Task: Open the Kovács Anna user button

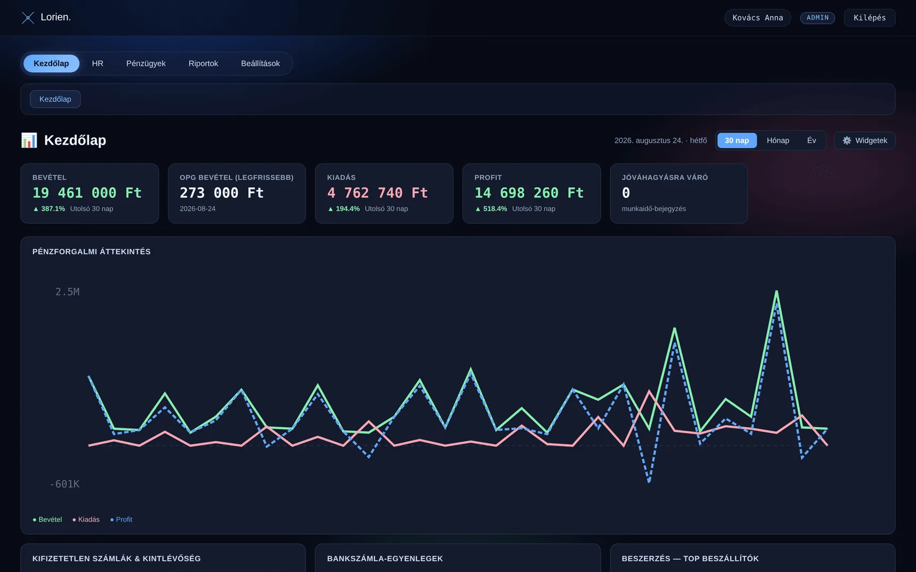Action: (x=758, y=18)
